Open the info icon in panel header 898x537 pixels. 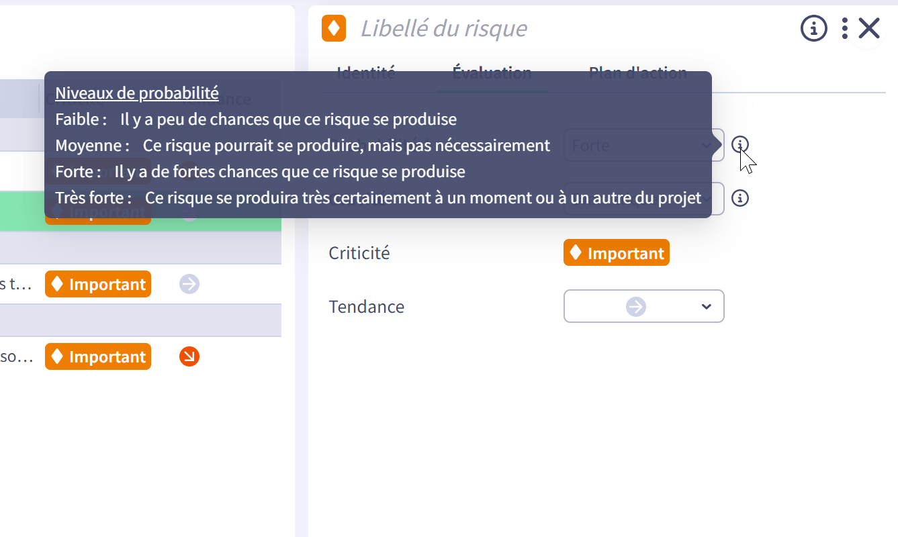(x=813, y=28)
